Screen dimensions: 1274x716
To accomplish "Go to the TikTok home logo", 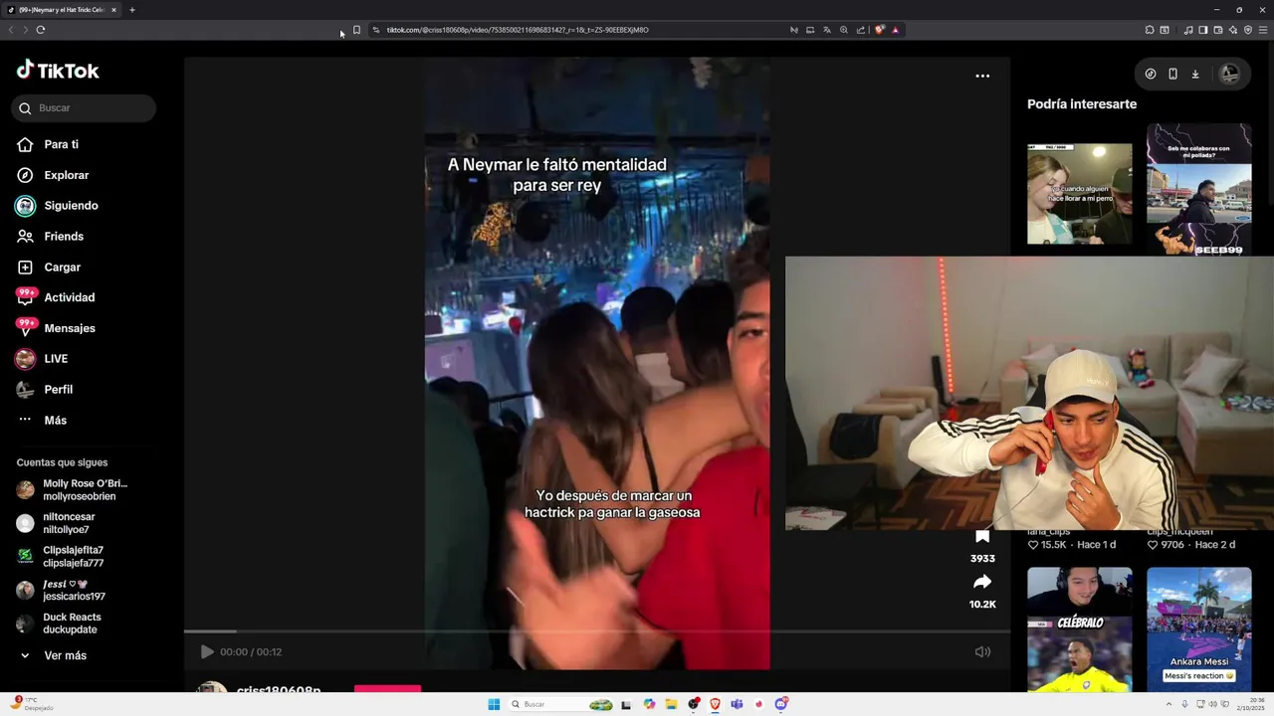I will coord(58,70).
